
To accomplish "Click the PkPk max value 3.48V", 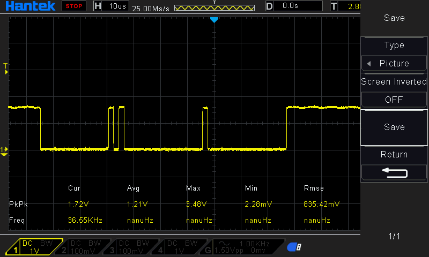I will click(x=196, y=205).
